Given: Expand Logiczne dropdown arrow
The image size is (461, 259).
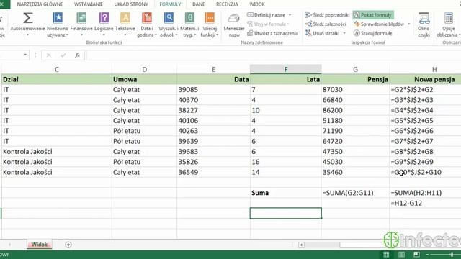Looking at the screenshot, I should tap(104, 35).
